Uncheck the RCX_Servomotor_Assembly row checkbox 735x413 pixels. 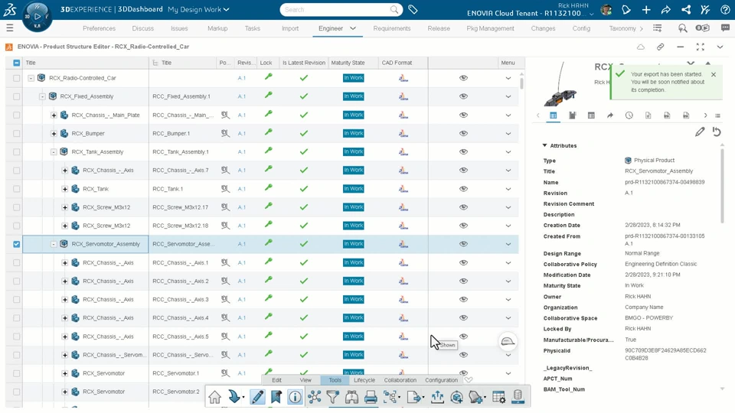coord(16,244)
